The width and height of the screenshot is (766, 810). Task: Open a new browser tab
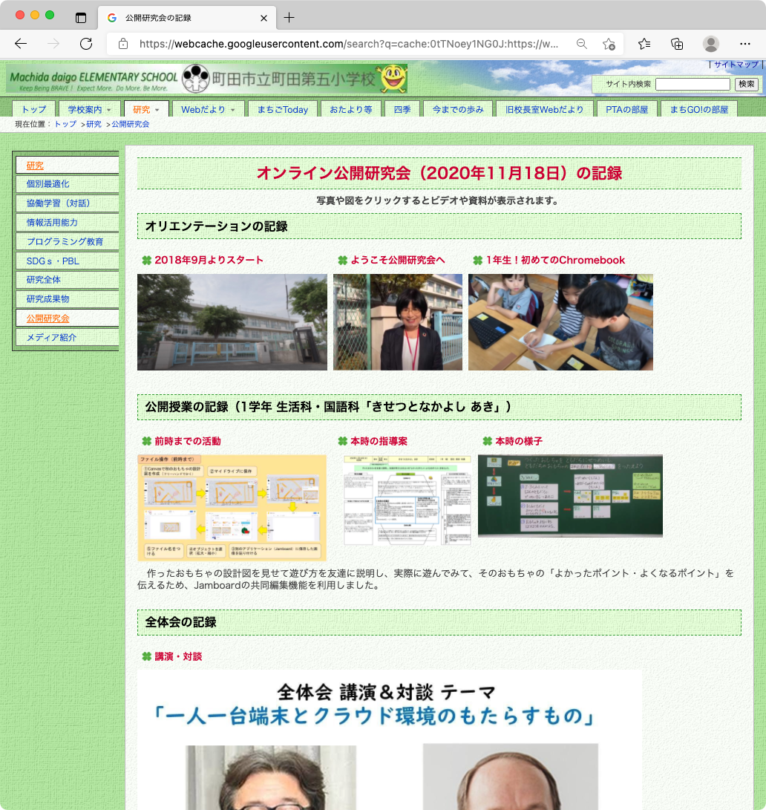point(289,18)
